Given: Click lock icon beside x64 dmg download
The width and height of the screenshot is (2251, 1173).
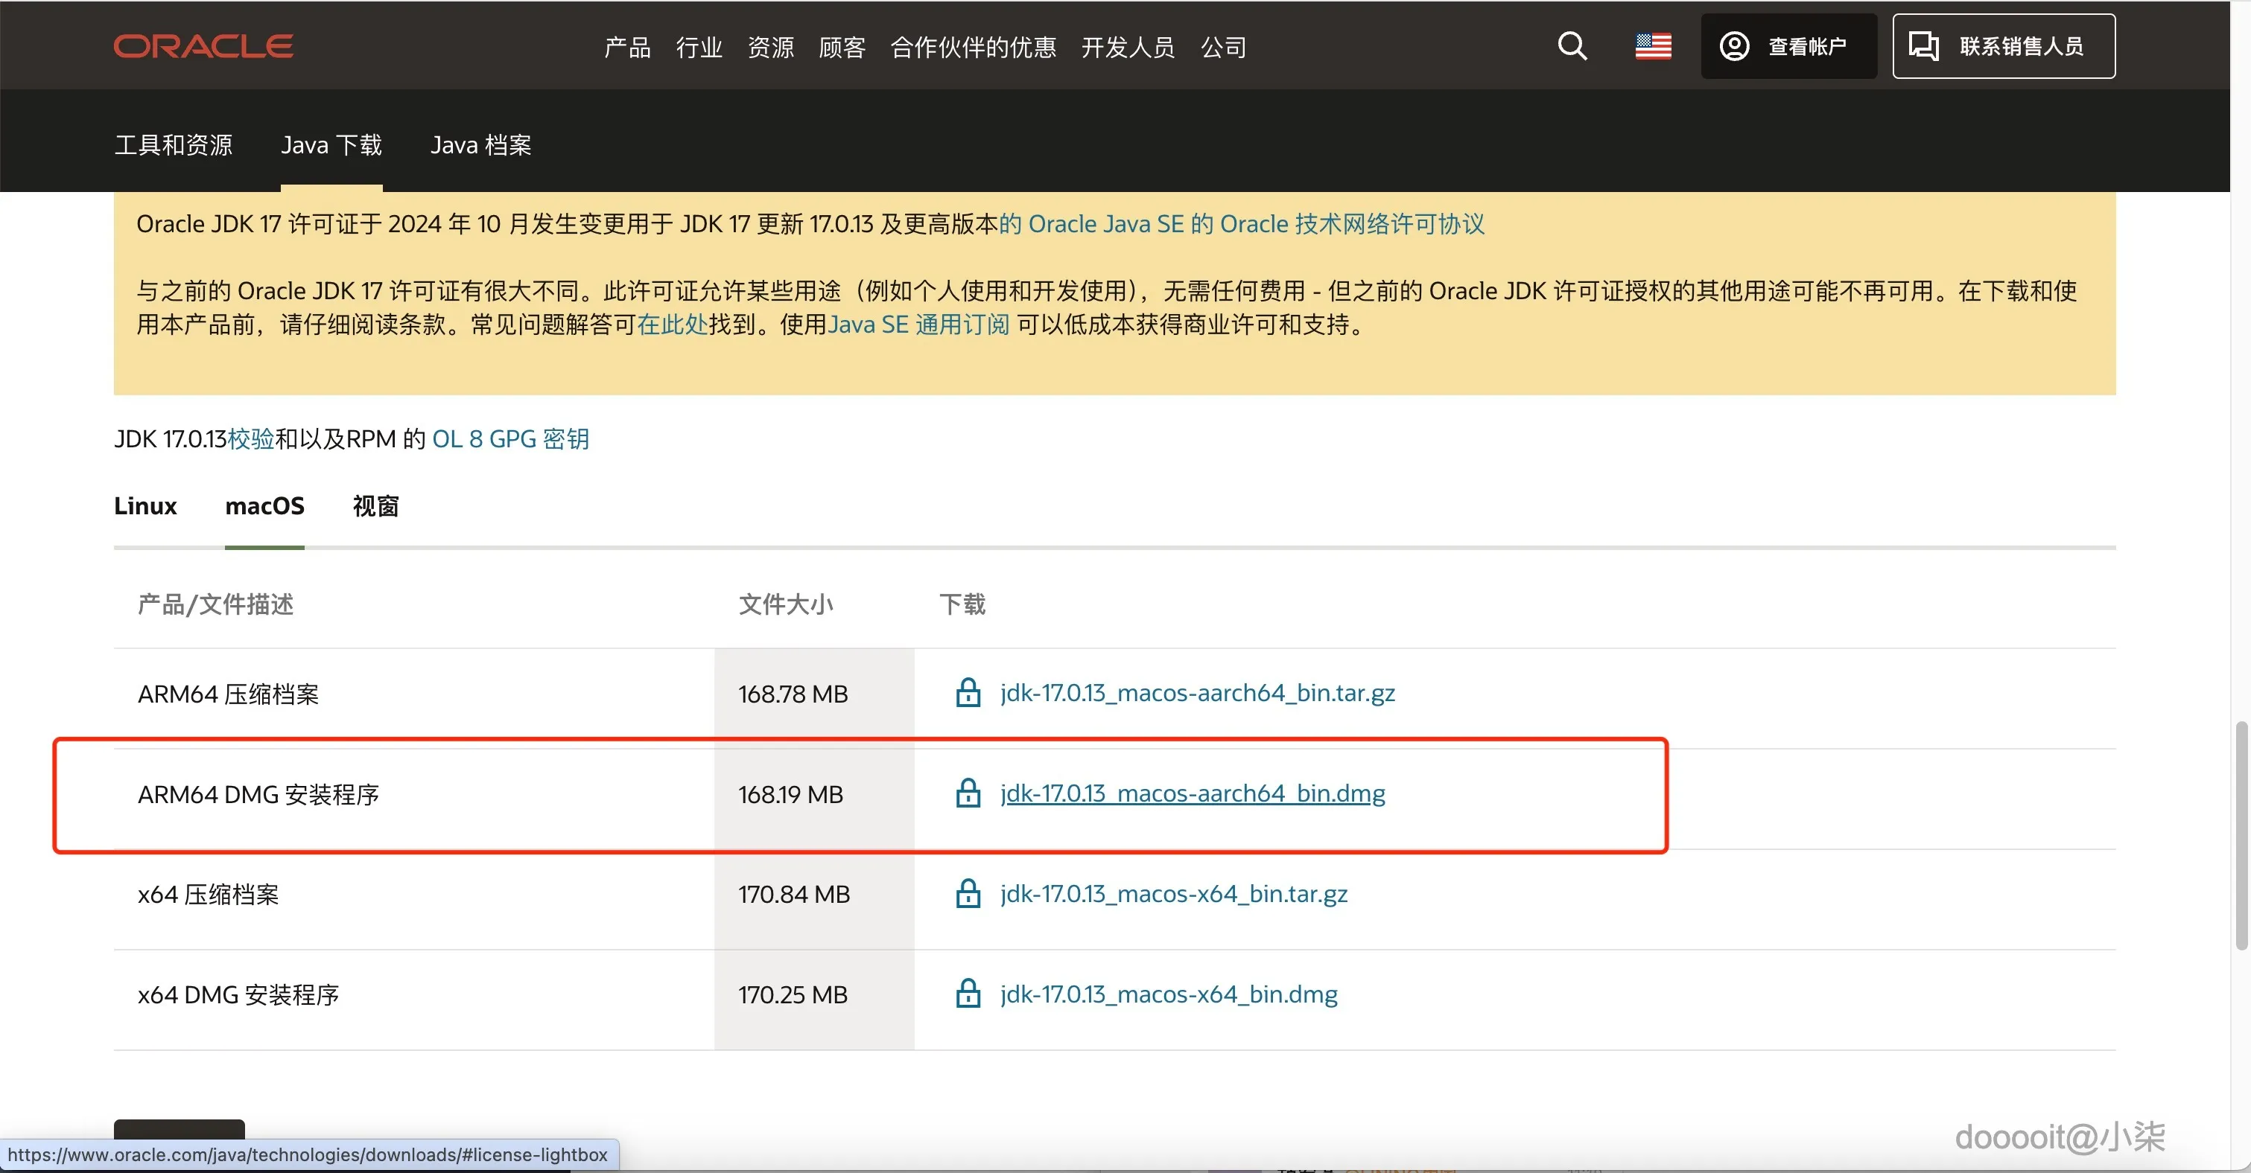Looking at the screenshot, I should (968, 994).
